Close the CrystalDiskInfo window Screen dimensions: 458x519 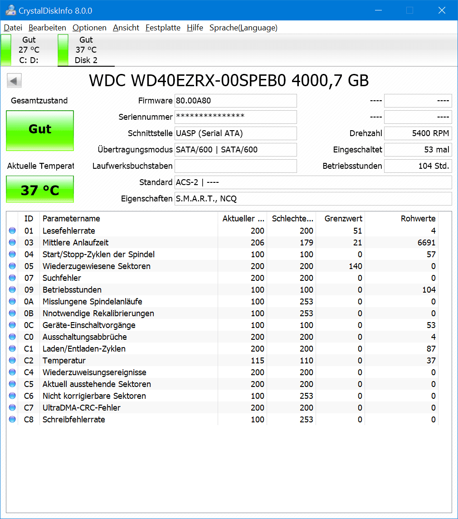(x=442, y=10)
